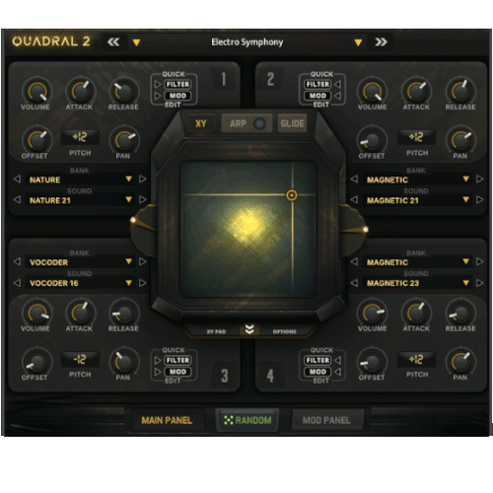The image size is (493, 493).
Task: Click layer 4 OFFSET knob
Action: click(x=372, y=361)
